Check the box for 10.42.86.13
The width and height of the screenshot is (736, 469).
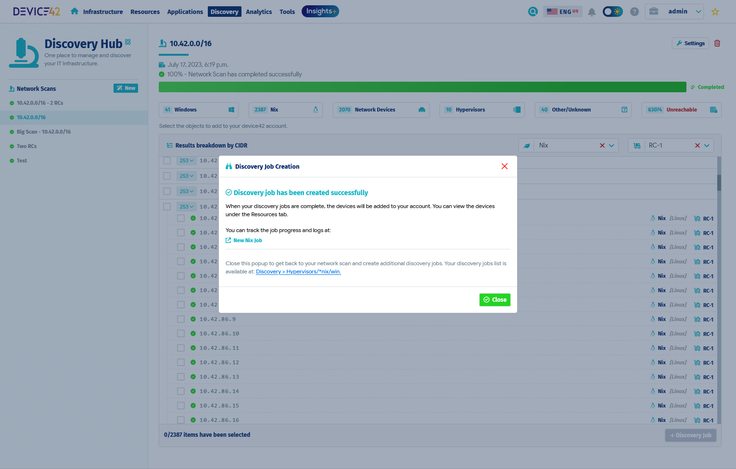coord(181,377)
